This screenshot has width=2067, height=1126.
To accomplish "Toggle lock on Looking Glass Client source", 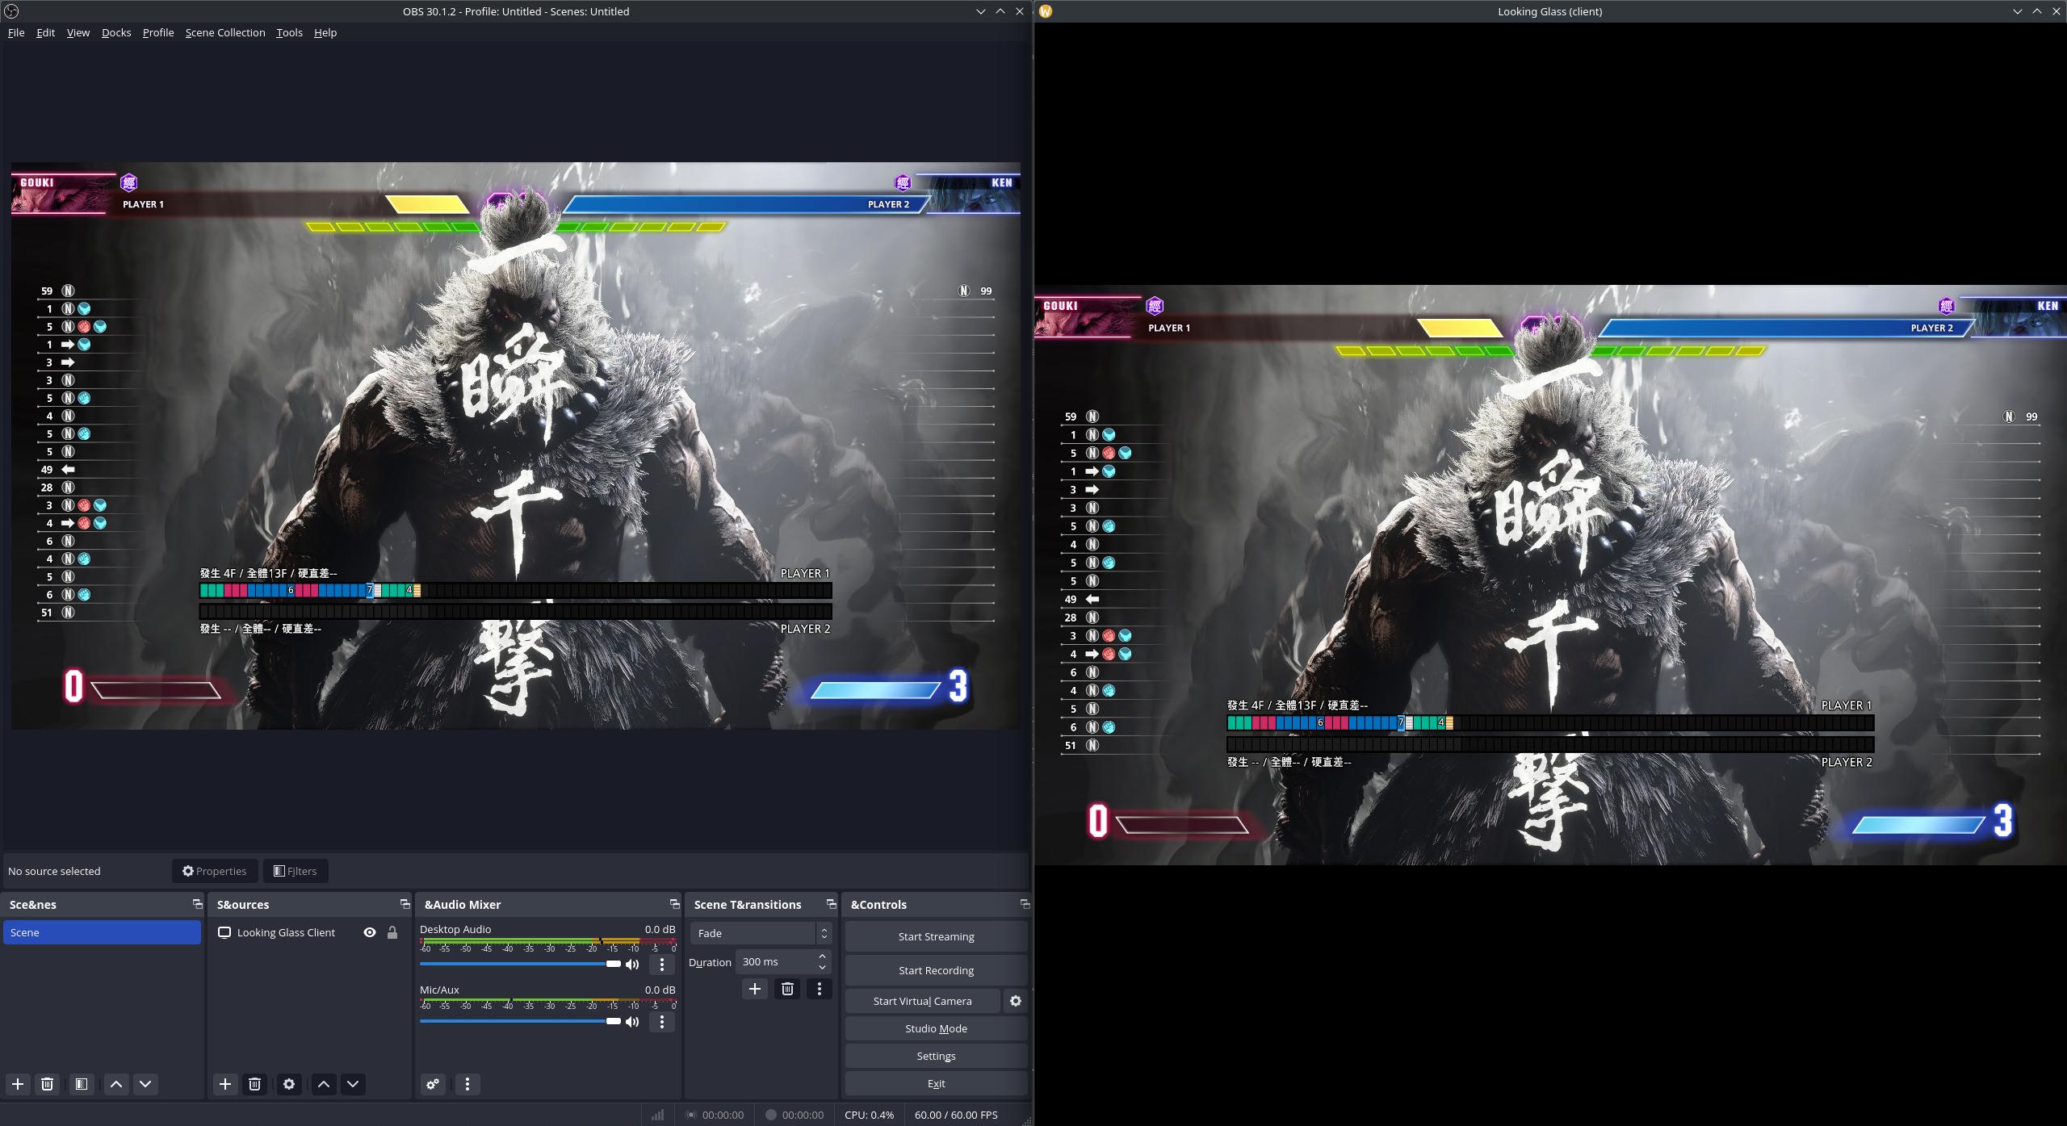I will (392, 932).
